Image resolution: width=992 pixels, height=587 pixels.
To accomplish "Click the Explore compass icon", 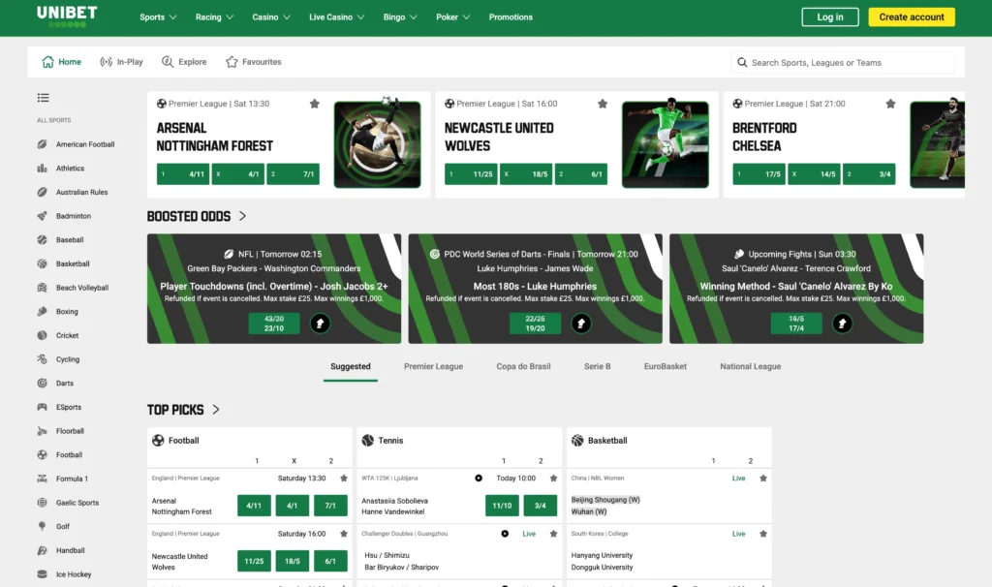I will click(x=169, y=62).
